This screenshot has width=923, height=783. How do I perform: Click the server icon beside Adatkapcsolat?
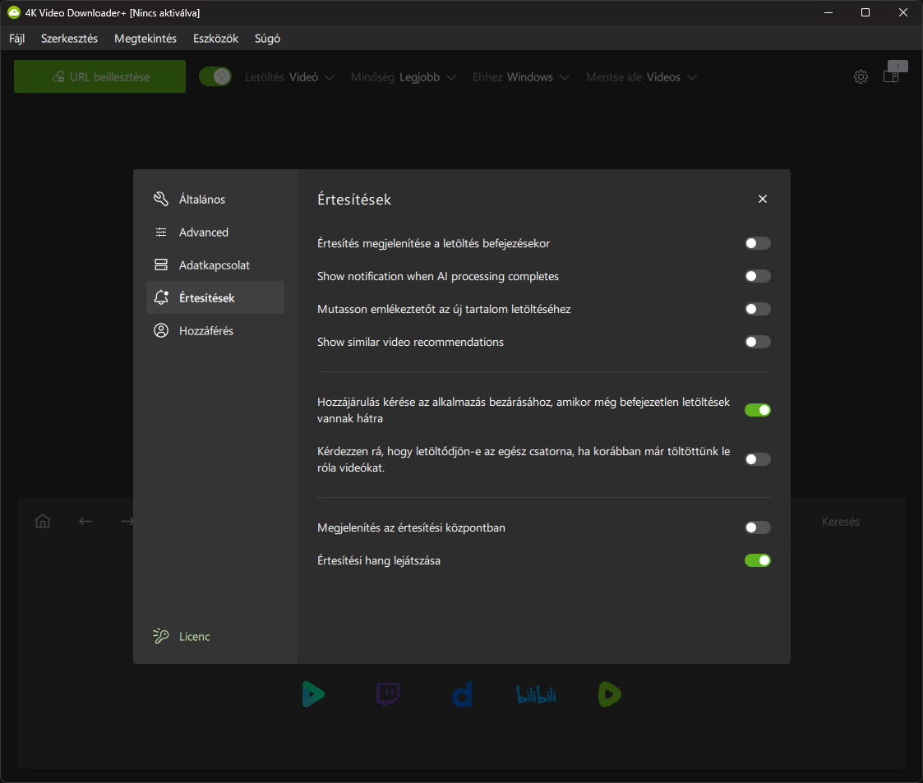tap(161, 265)
